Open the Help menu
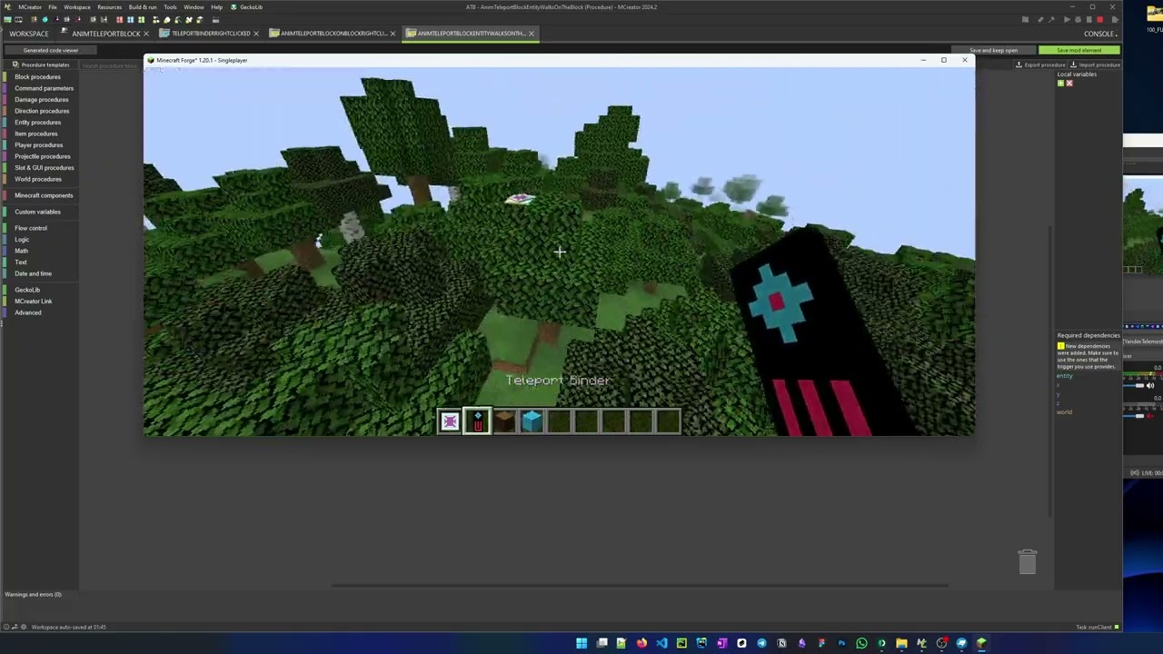The image size is (1163, 654). 217,7
